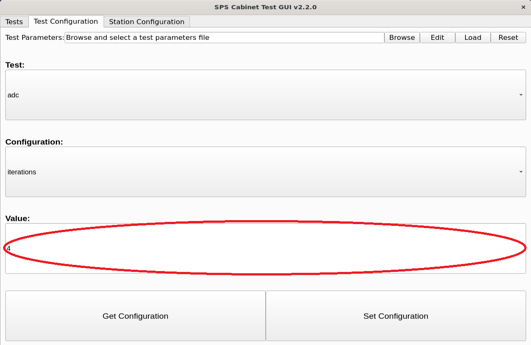Load the selected test parameters file
The image size is (531, 345).
tap(473, 37)
